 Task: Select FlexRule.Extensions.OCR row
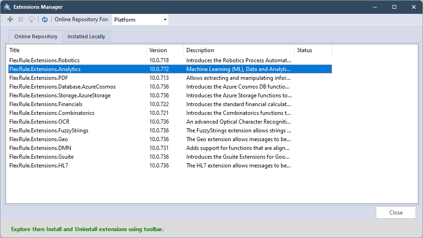coord(170,122)
